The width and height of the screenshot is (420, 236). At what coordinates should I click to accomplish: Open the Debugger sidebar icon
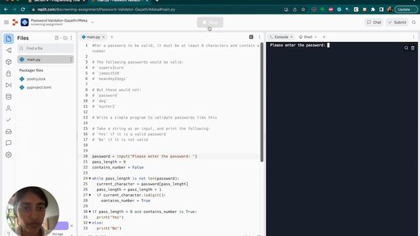coord(9,85)
